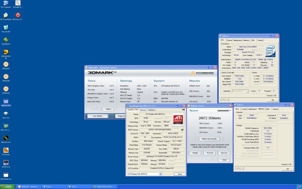This screenshot has width=302, height=189.
Task: Click the ATI Radeon logo in GPU-Z
Action: [178, 119]
